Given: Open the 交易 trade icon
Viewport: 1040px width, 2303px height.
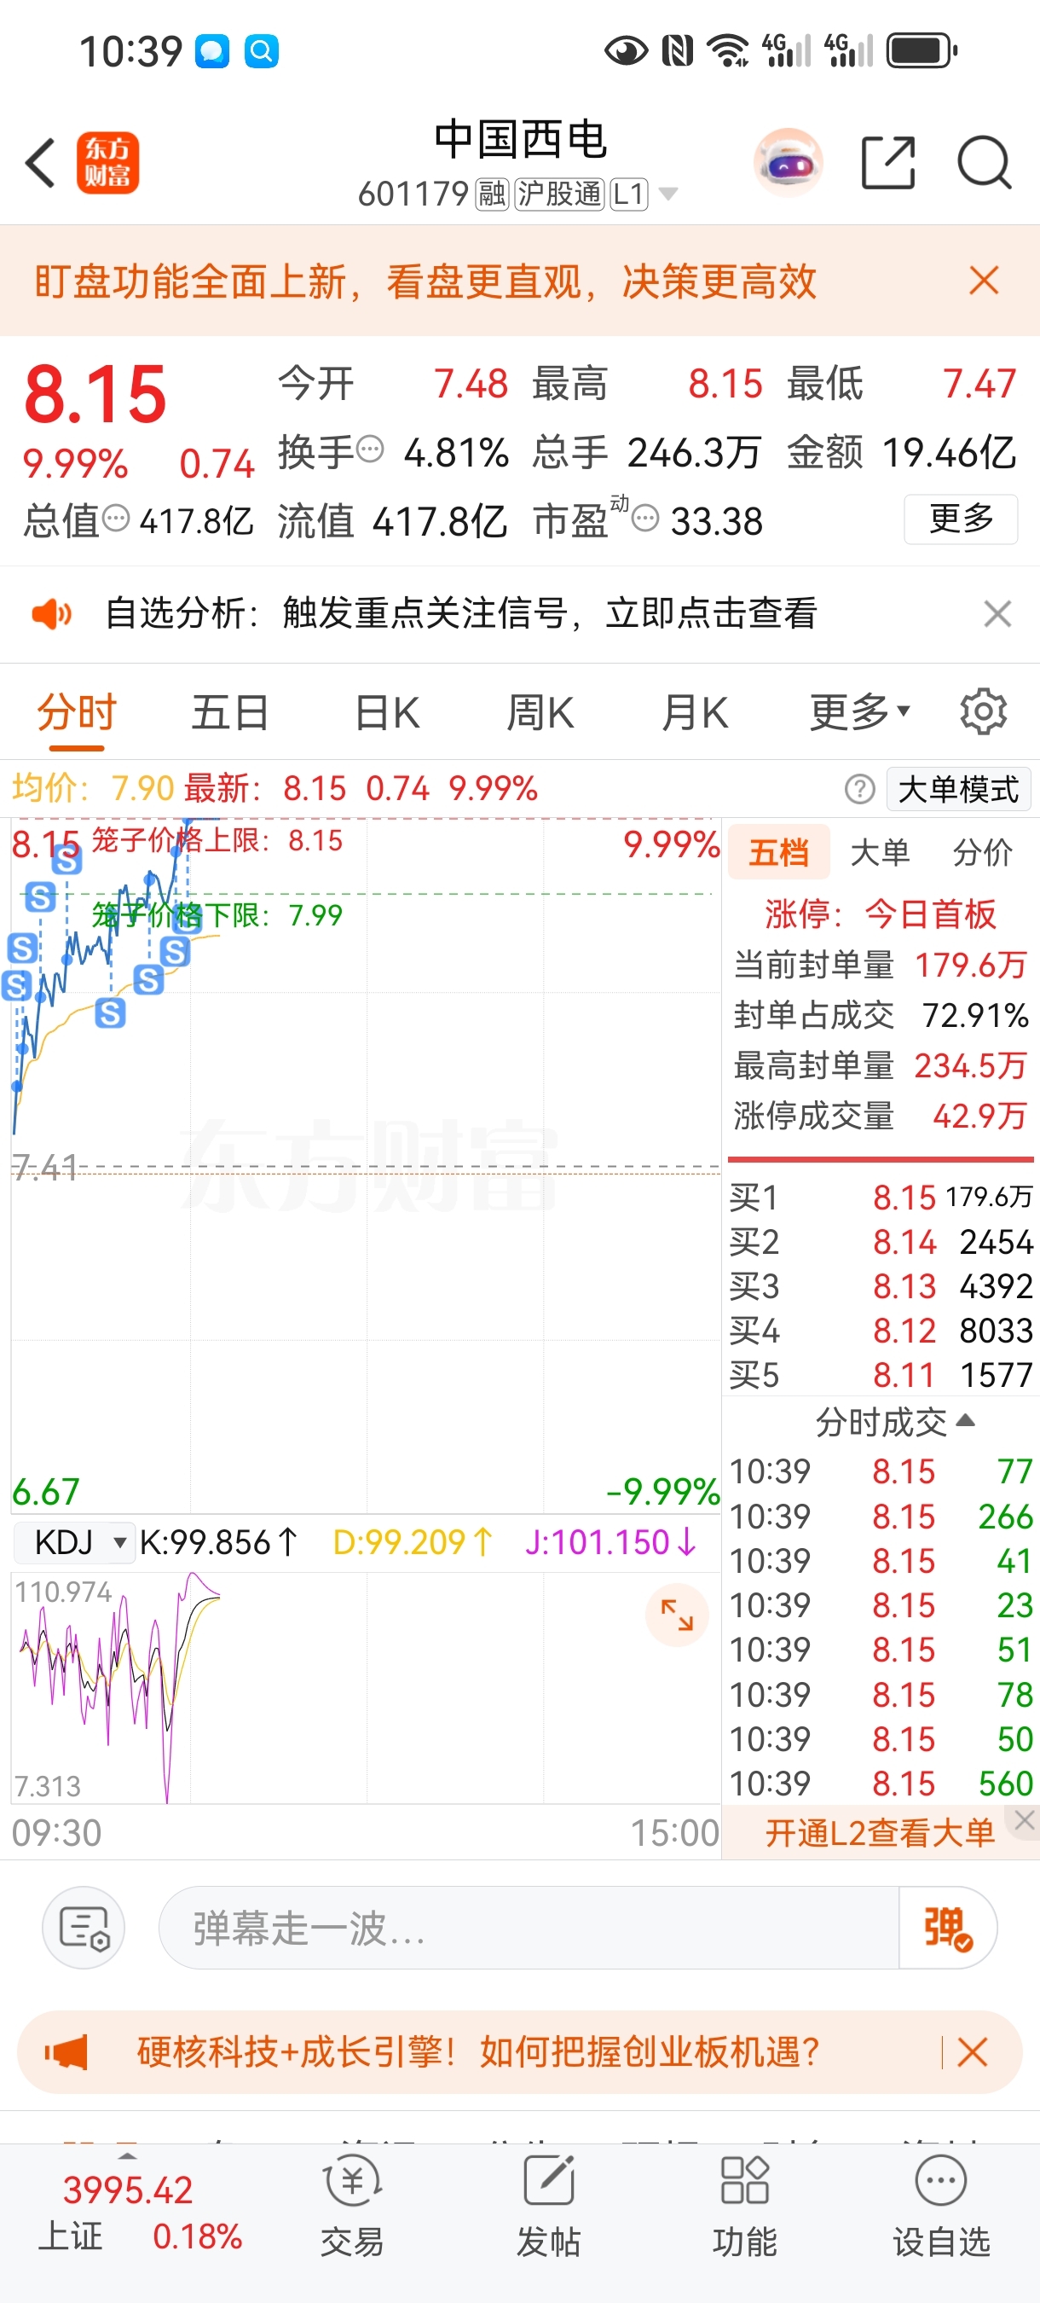Looking at the screenshot, I should click(352, 2207).
